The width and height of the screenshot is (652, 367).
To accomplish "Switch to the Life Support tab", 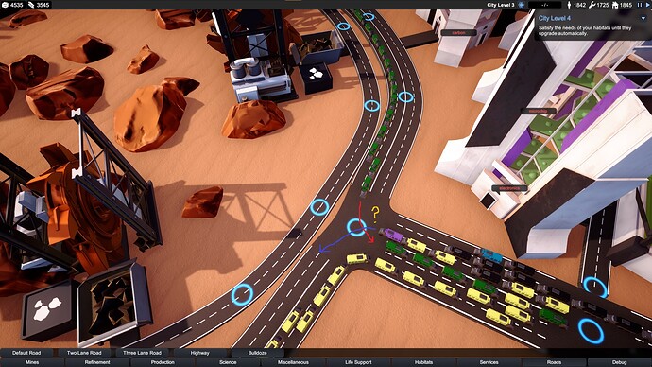I will [358, 362].
